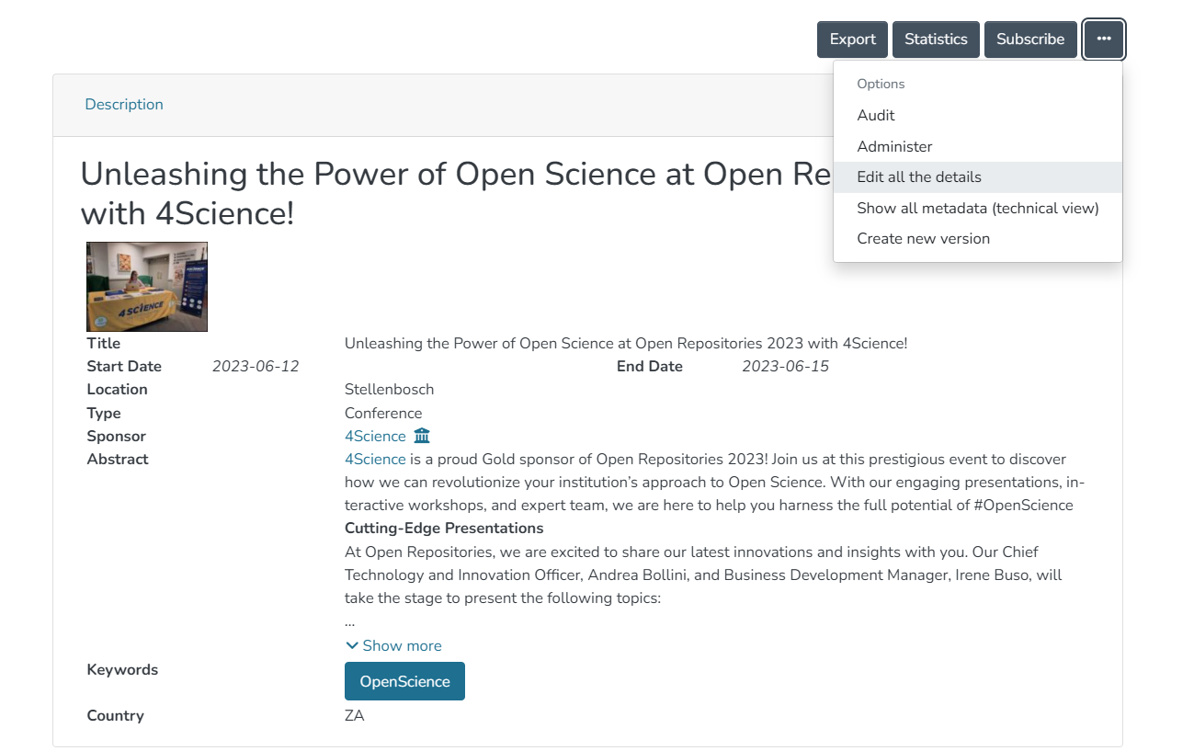The height and width of the screenshot is (751, 1194).
Task: Click the Stellenbosch location value
Action: [389, 390]
